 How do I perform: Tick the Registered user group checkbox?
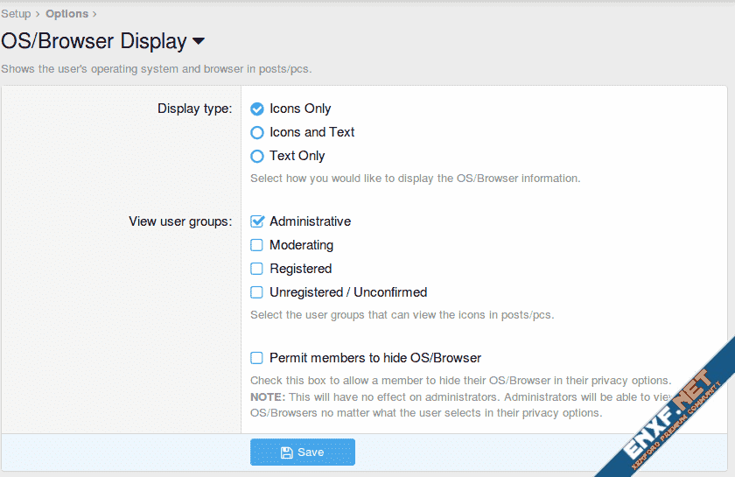click(257, 269)
